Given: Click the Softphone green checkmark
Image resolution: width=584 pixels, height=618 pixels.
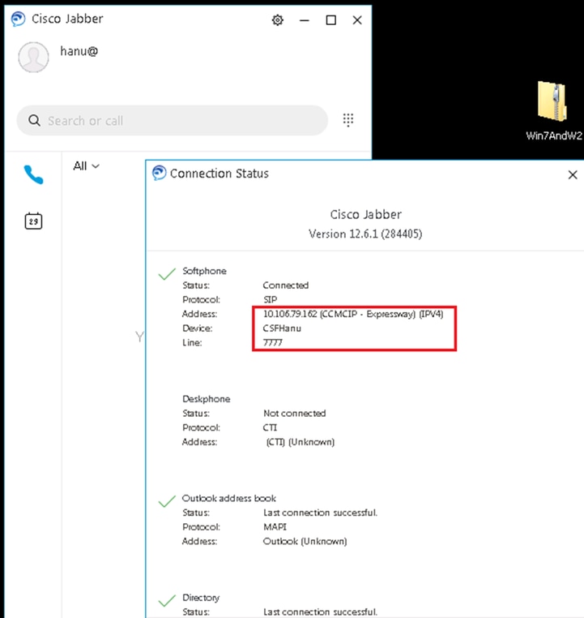Looking at the screenshot, I should tap(167, 274).
